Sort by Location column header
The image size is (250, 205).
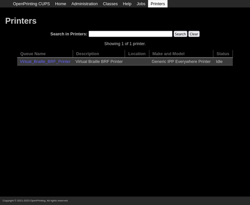click(137, 53)
